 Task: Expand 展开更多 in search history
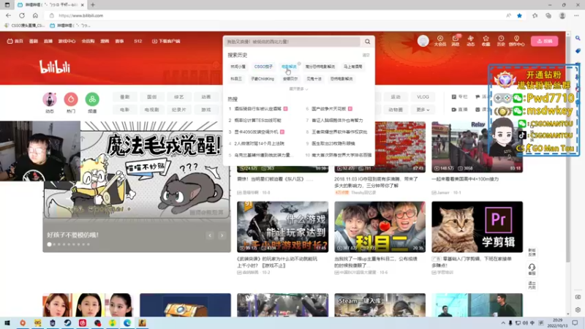[x=298, y=88]
